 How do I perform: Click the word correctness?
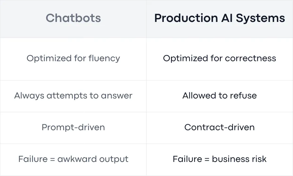point(250,58)
